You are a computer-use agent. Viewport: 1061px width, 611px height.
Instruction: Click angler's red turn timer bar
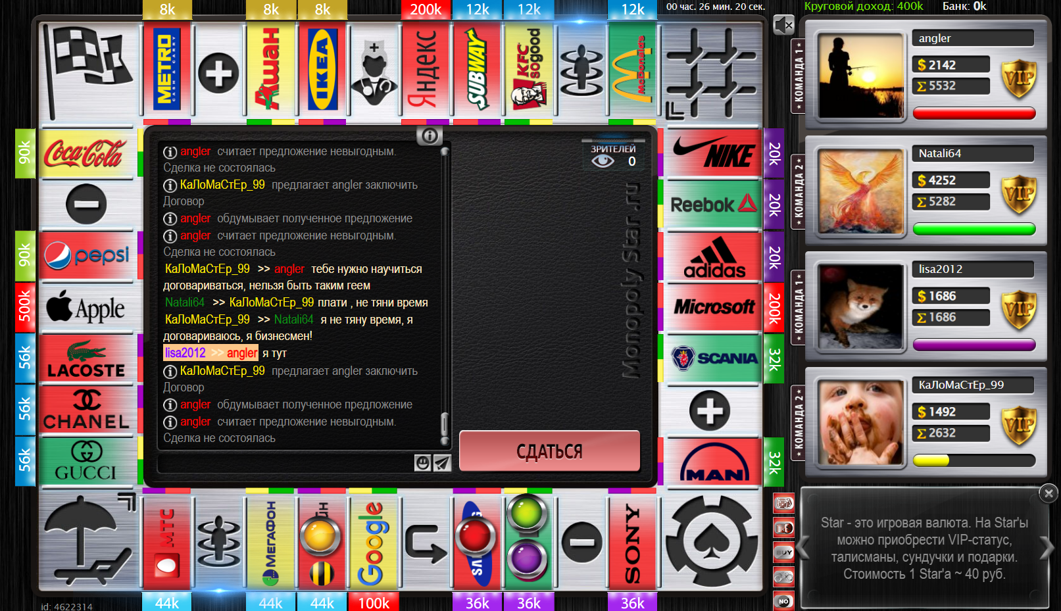974,114
